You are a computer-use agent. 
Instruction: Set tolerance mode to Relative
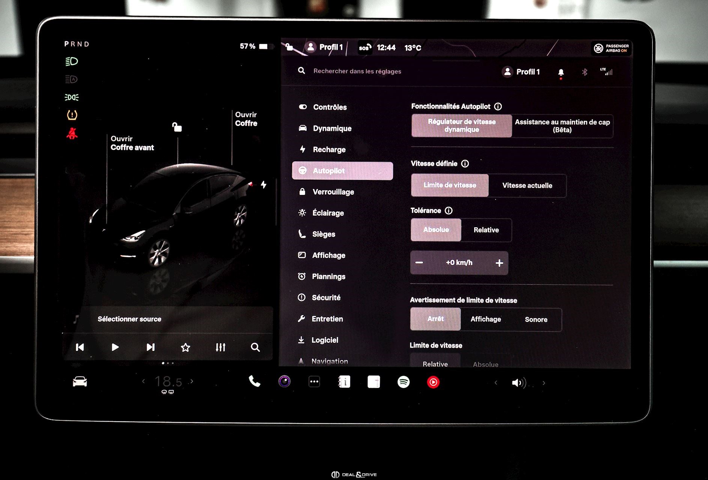(x=486, y=230)
